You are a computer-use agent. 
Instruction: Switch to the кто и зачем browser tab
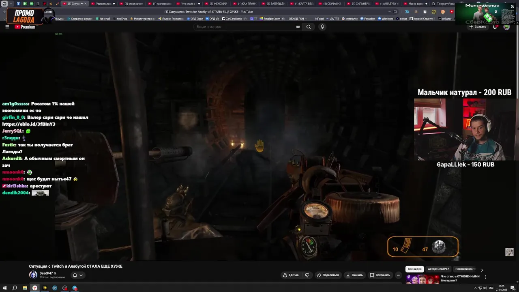132,4
